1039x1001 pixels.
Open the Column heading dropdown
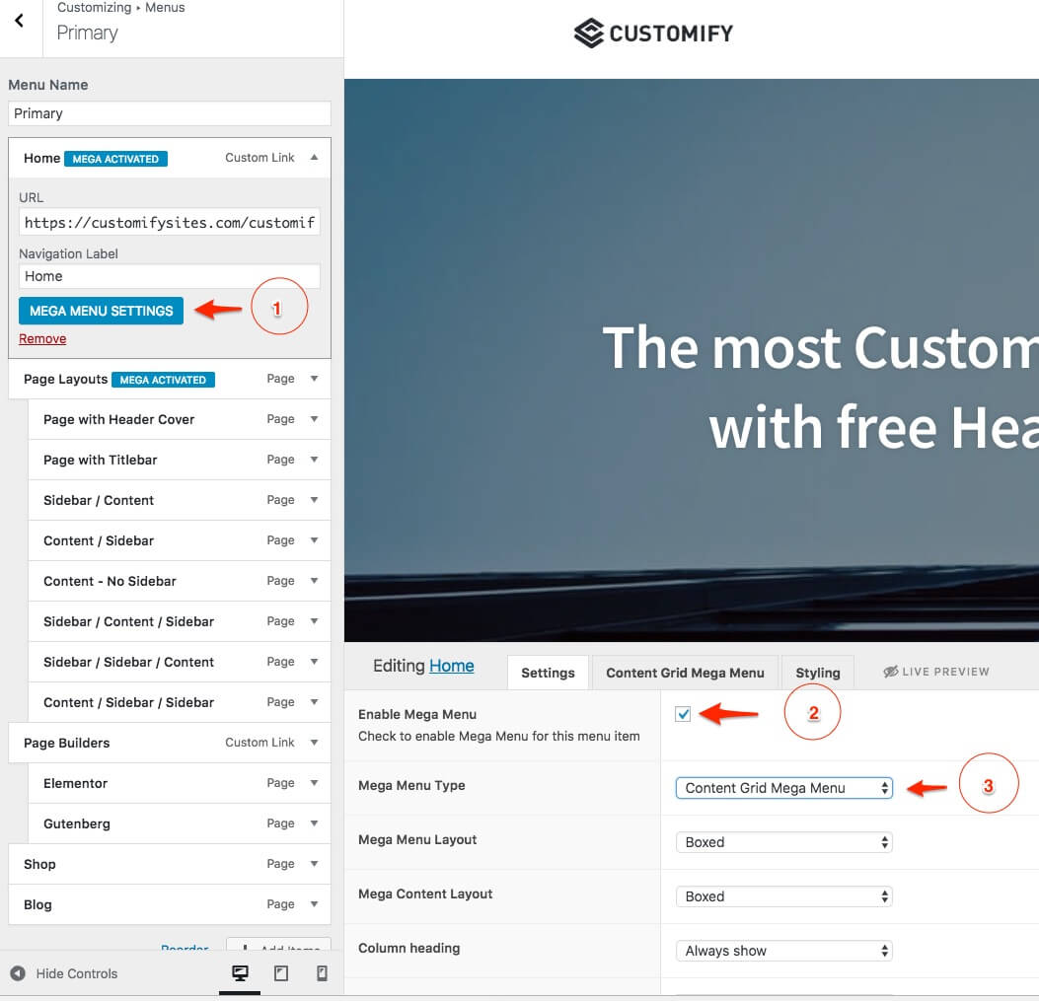click(x=783, y=951)
